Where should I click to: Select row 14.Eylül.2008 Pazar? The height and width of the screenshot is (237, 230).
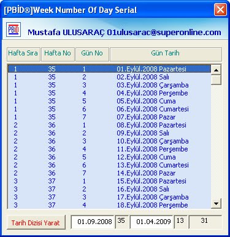tap(109, 173)
